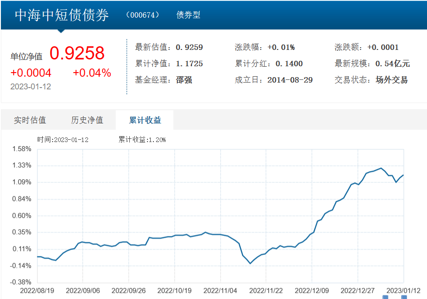Click the -0.14% y-axis label
Viewport: 427px width, 299px height.
pos(21,266)
